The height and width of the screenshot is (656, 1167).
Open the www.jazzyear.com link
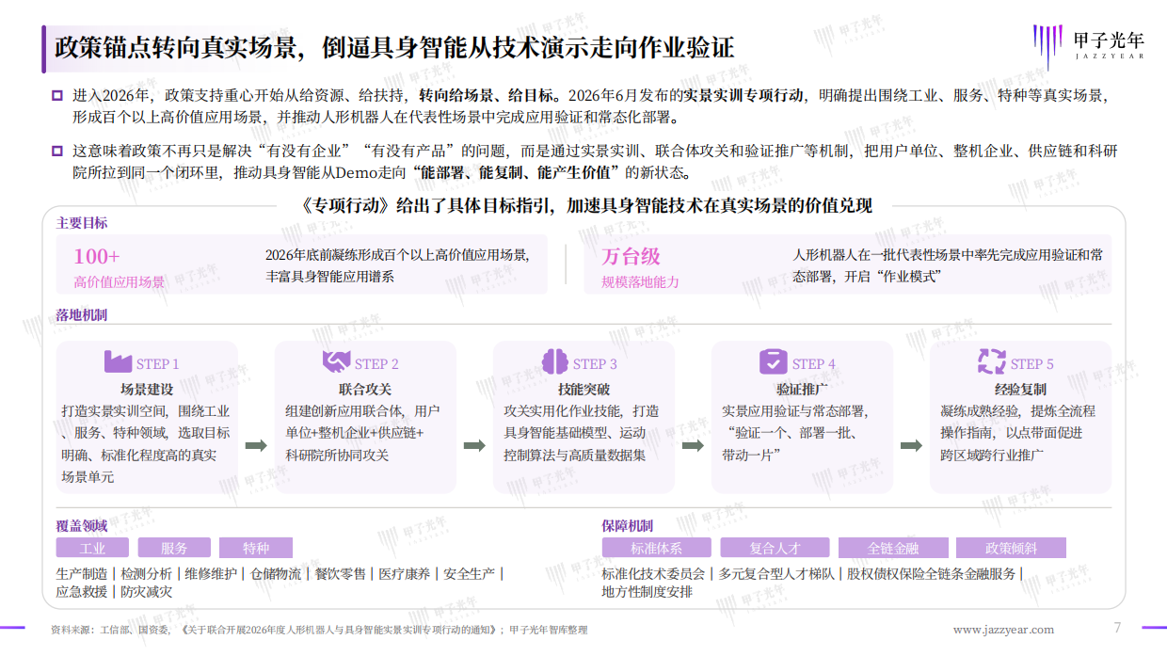click(x=1003, y=630)
